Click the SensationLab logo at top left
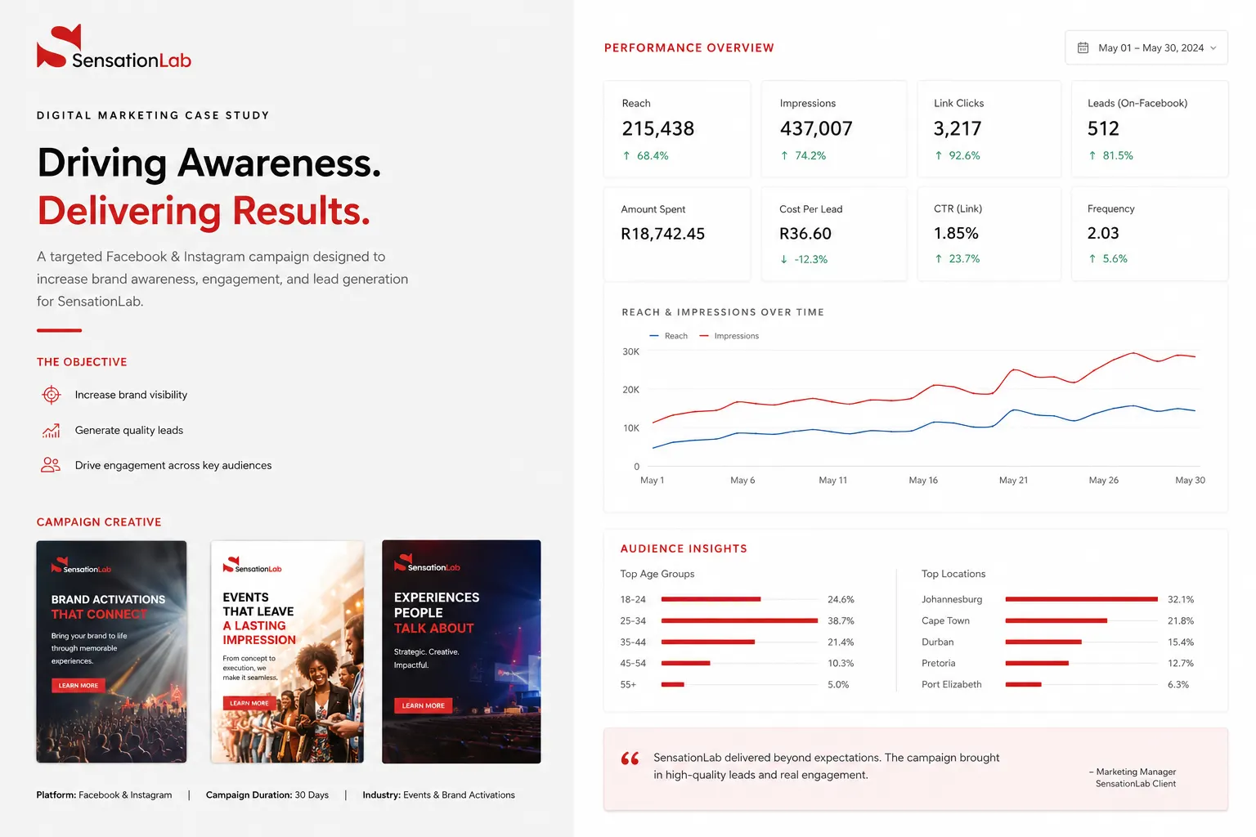Screen dimensions: 1256x837 [114, 47]
